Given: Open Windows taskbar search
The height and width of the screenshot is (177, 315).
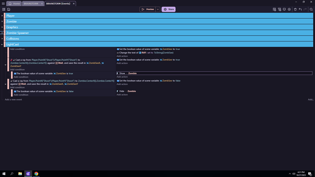Looking at the screenshot, I should click(12, 174).
